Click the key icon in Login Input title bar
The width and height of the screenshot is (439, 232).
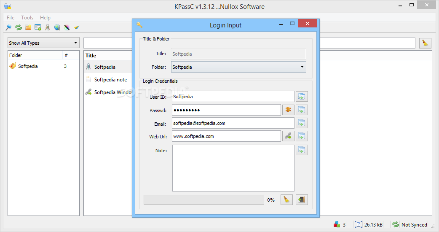pyautogui.click(x=139, y=25)
